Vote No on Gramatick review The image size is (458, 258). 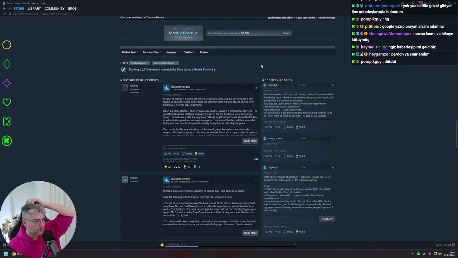point(277,127)
